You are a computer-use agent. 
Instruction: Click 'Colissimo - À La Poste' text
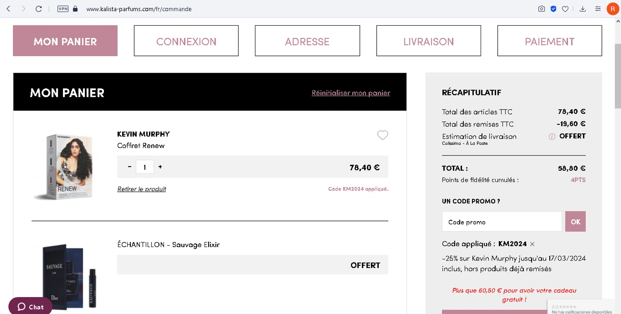point(465,144)
